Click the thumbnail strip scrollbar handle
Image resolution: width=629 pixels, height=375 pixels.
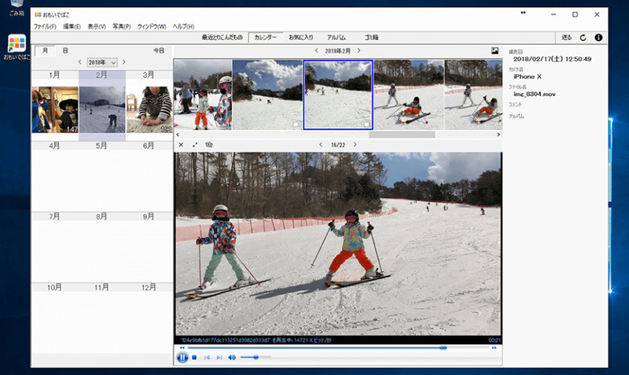[402, 134]
